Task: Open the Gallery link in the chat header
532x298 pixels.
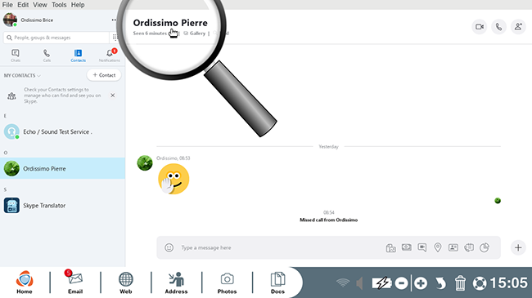Action: click(195, 33)
